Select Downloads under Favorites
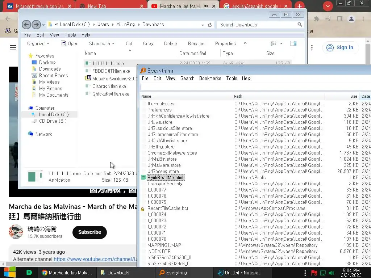This screenshot has width=371, height=278. pos(50,69)
